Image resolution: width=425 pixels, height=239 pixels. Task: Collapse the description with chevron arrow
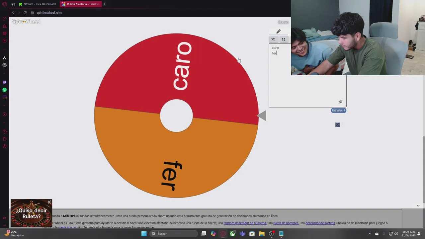418,205
